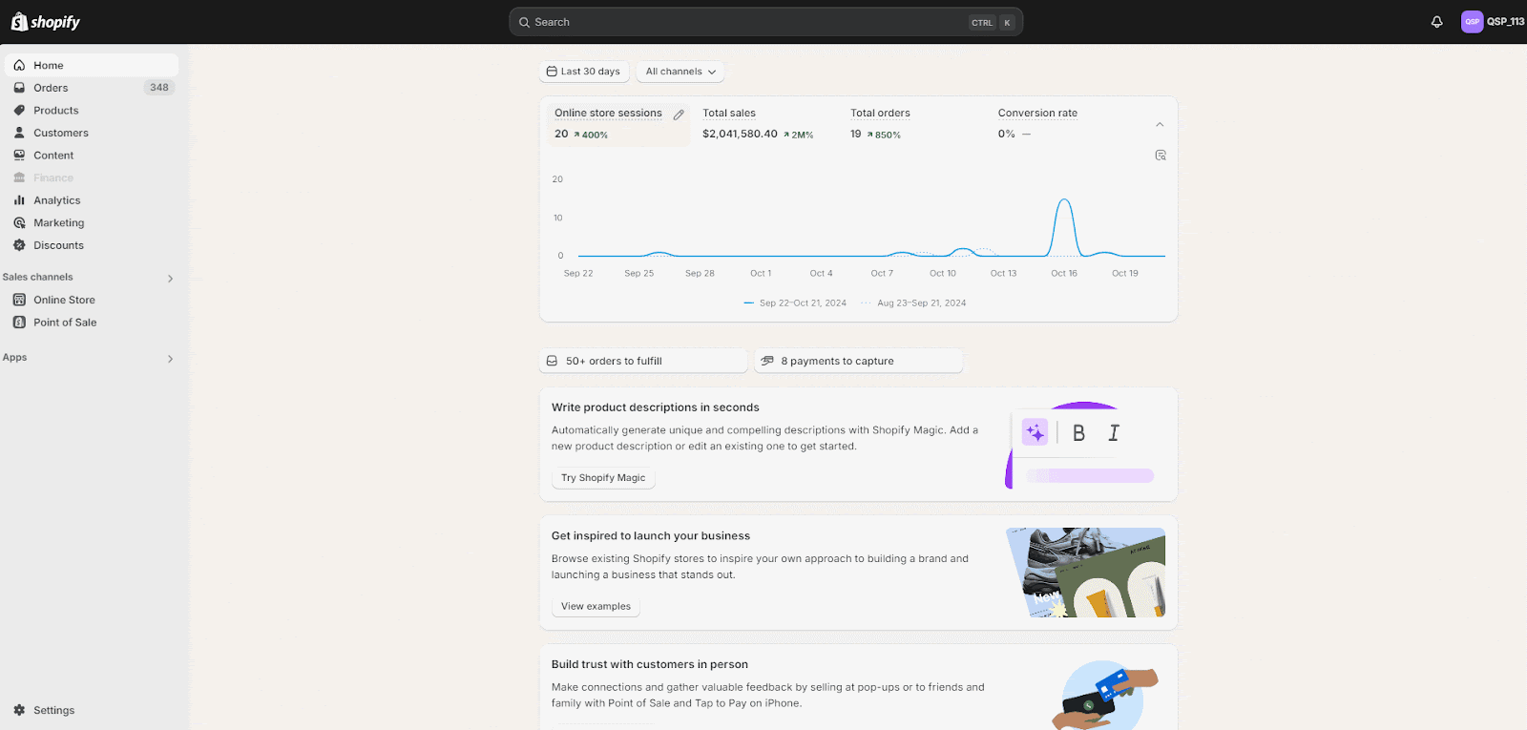The image size is (1527, 730).
Task: Open the notifications bell
Action: pos(1436,22)
